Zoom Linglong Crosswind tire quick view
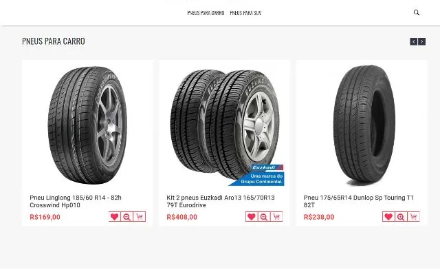Screen dimensions: 440x272 (126, 217)
